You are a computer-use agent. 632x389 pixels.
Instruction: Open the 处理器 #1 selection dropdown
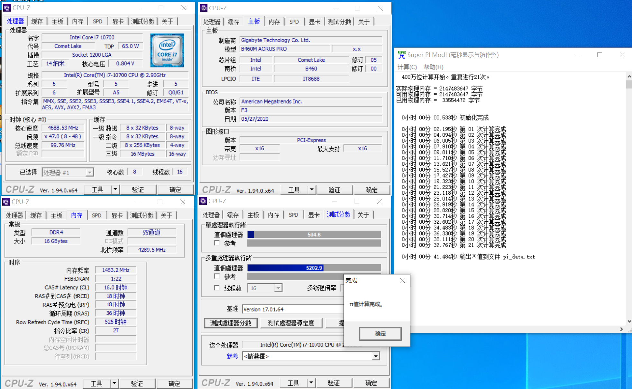click(x=89, y=172)
